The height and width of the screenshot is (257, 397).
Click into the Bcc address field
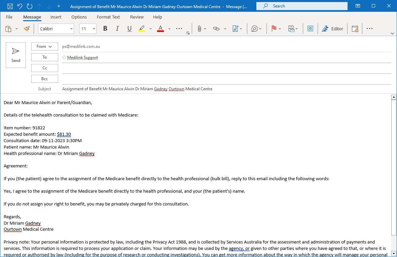click(227, 79)
